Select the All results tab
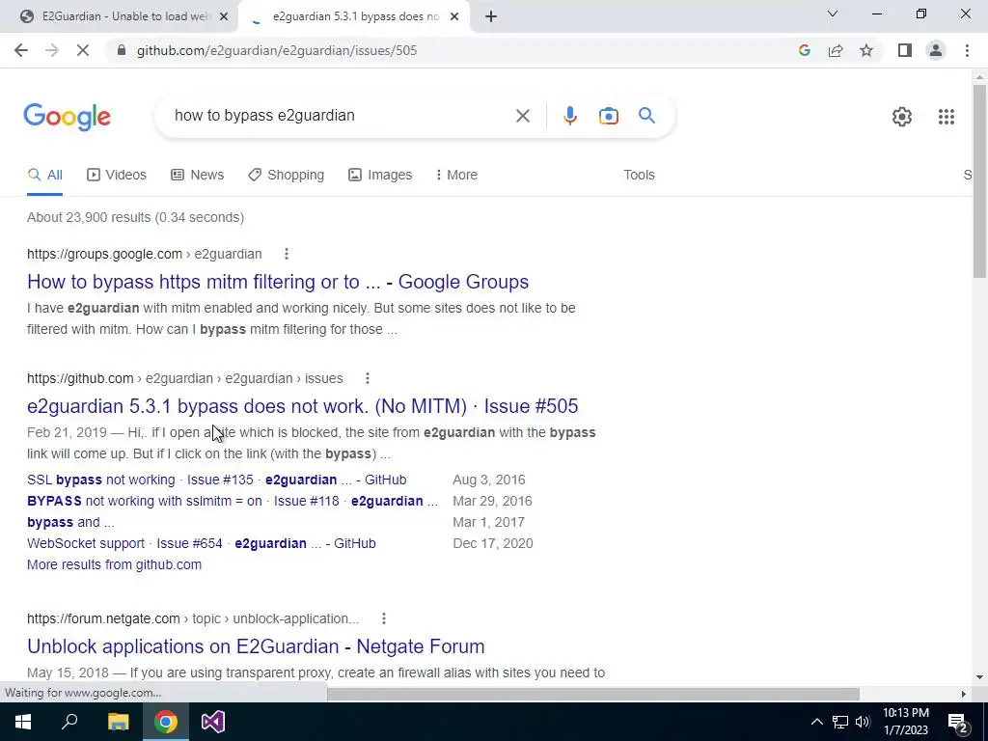Screen dimensions: 988x741 [44, 176]
